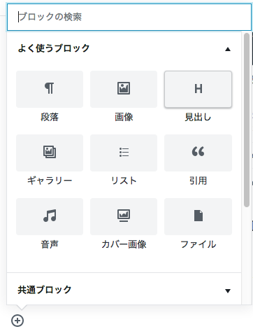
Task: Add the カバー画像 cover image block
Action: [x=124, y=224]
